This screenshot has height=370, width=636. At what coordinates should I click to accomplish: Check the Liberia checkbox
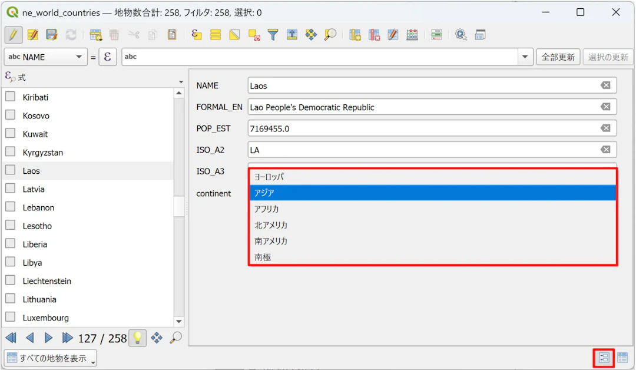click(x=11, y=244)
